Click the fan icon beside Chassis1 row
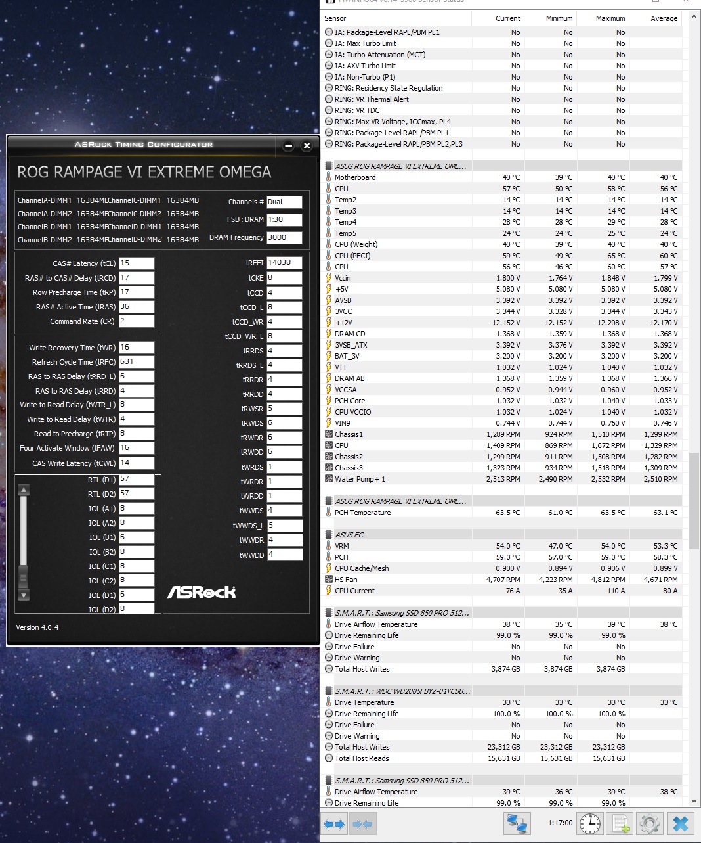This screenshot has height=843, width=701. coord(329,434)
